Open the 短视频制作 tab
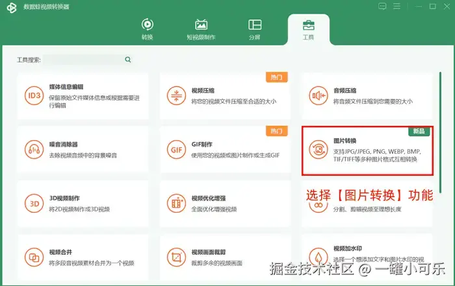Image resolution: width=455 pixels, height=286 pixels. click(201, 29)
